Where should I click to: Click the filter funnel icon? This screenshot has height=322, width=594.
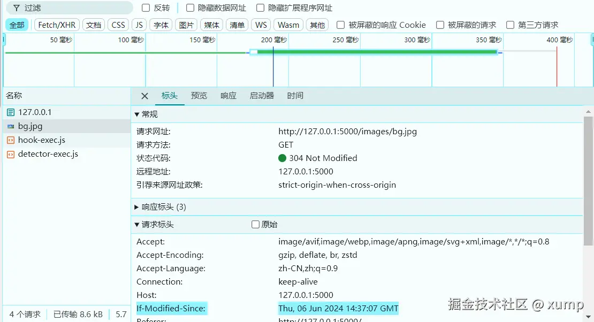[x=16, y=8]
